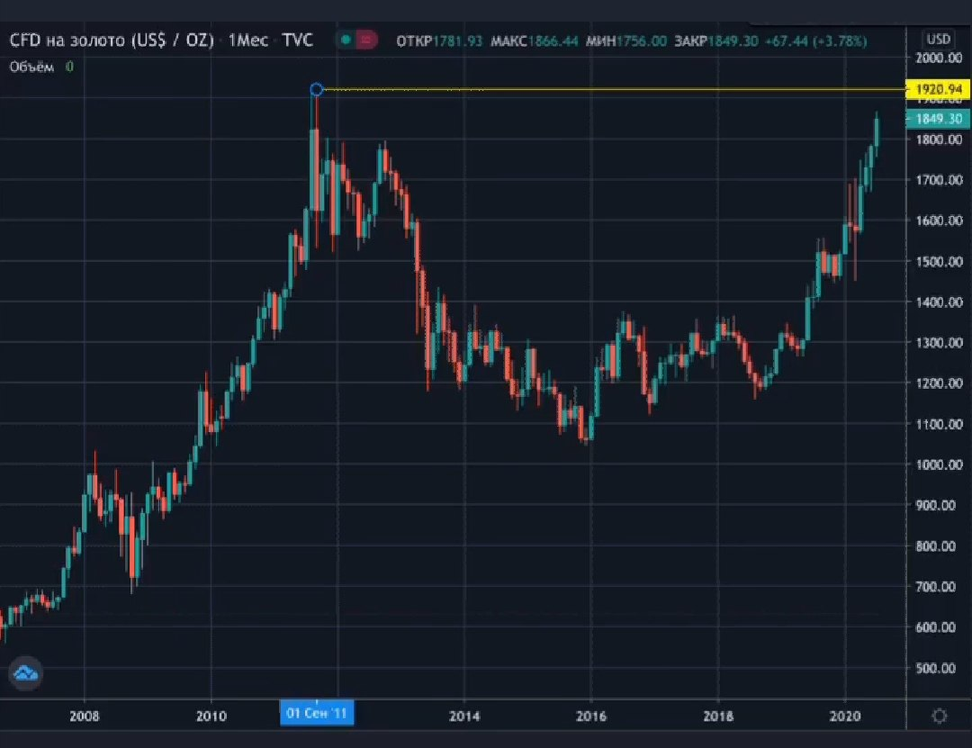Viewport: 972px width, 748px height.
Task: Click 500.00 on the price axis
Action: (x=935, y=668)
